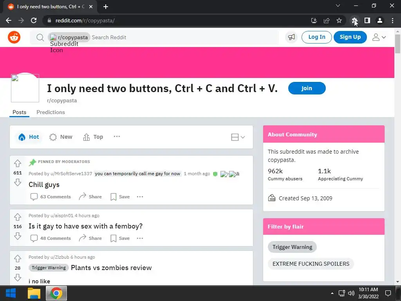The width and height of the screenshot is (401, 301).
Task: Switch to the Posts tab
Action: tap(20, 112)
